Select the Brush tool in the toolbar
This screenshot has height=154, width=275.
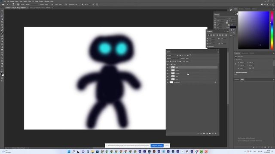tap(2, 33)
